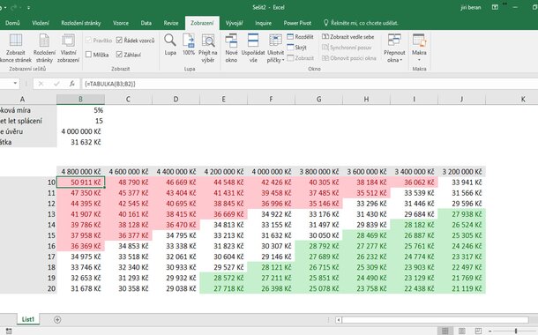Open the Inquire ribbon tab
Screen dimensions: 538x335
tap(263, 23)
